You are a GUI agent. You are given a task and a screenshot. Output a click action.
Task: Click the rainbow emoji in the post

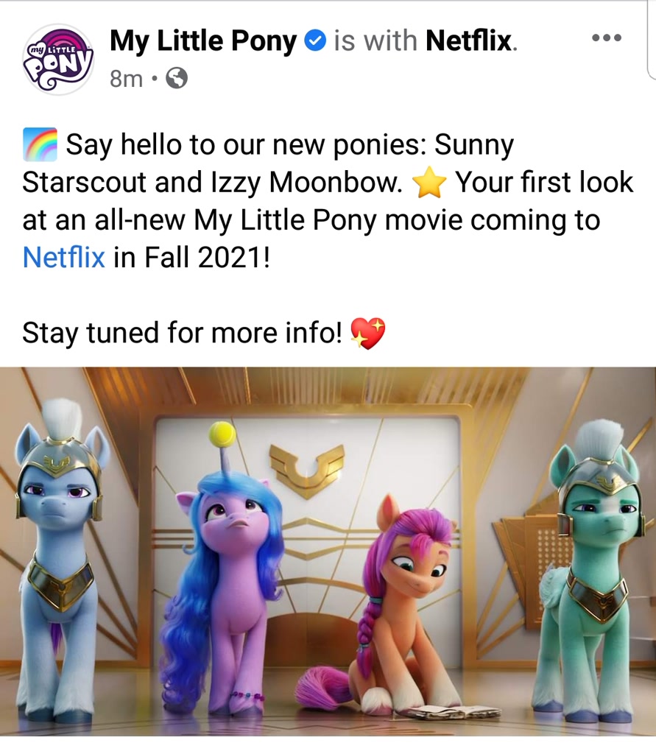click(x=40, y=144)
